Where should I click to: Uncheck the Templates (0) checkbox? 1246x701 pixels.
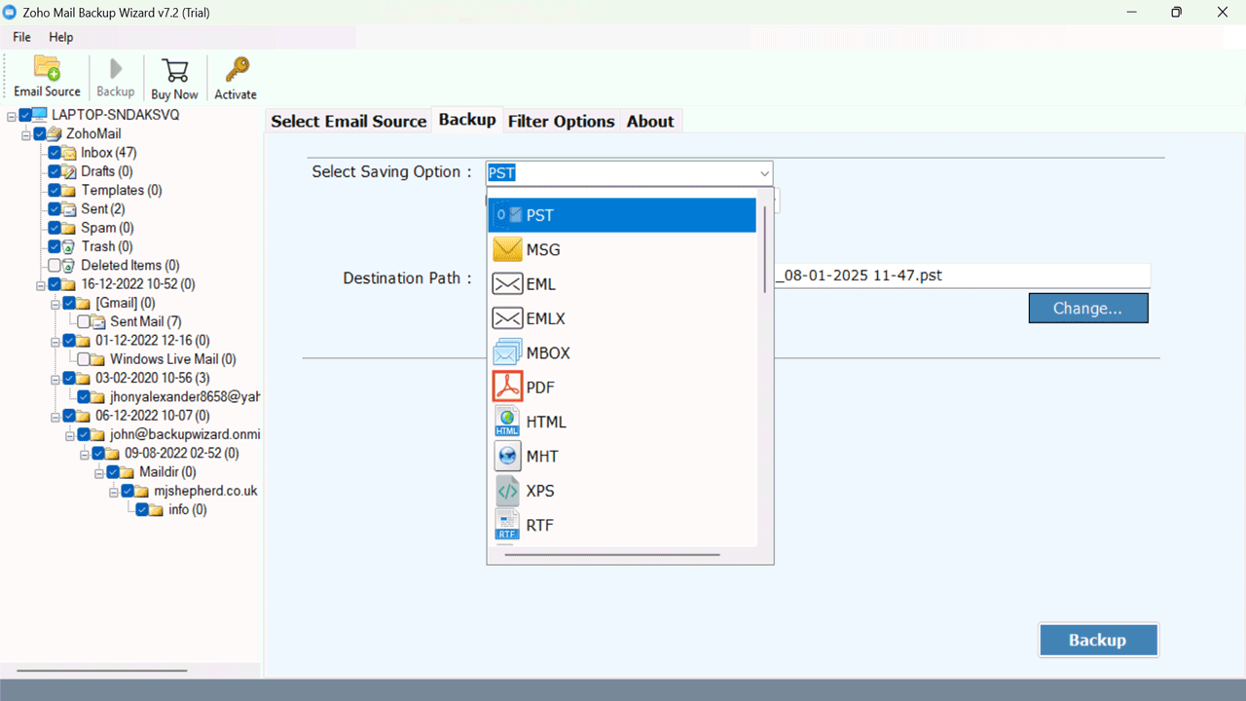(55, 190)
